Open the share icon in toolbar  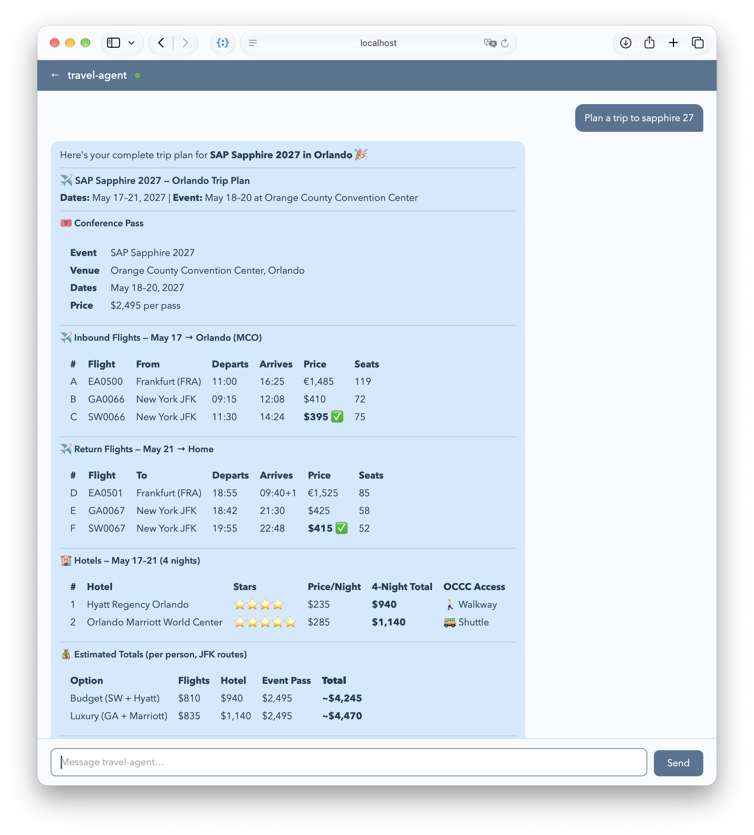(x=649, y=42)
